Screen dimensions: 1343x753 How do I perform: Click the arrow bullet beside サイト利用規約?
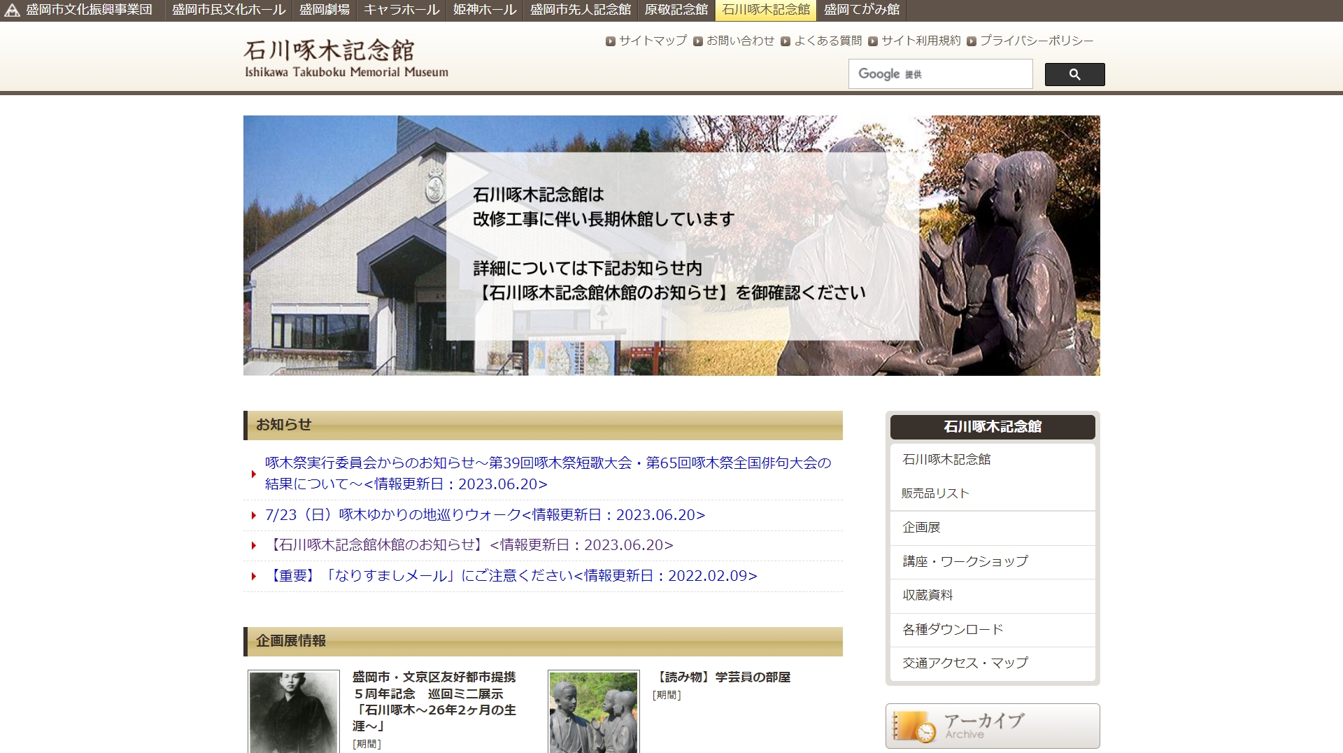873,41
